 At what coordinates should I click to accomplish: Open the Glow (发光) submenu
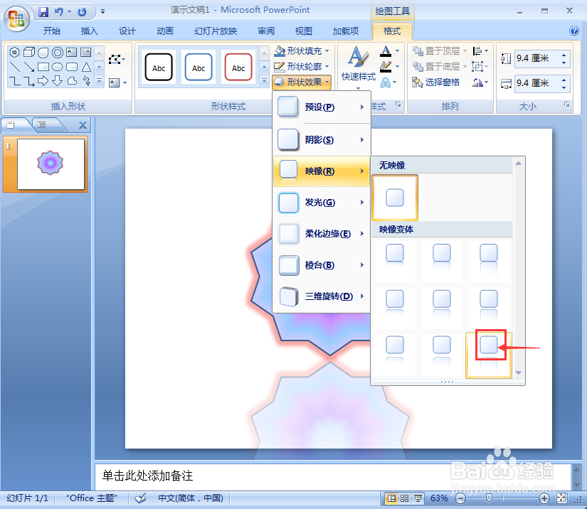click(x=322, y=203)
